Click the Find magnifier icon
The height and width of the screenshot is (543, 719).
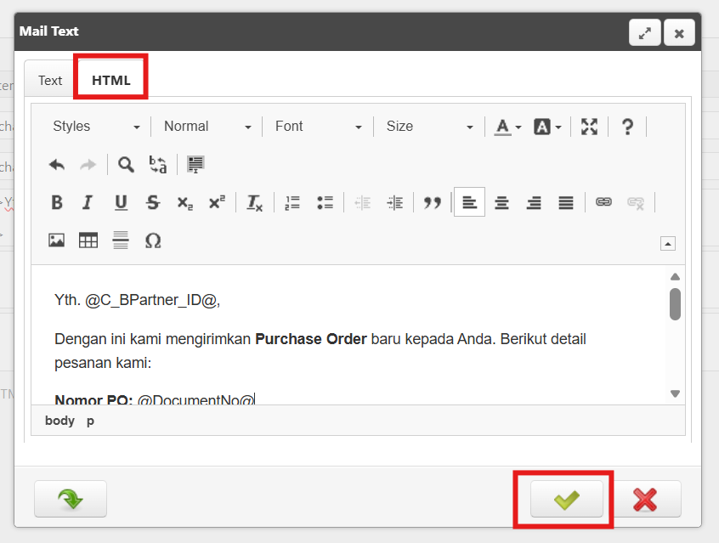pyautogui.click(x=126, y=164)
